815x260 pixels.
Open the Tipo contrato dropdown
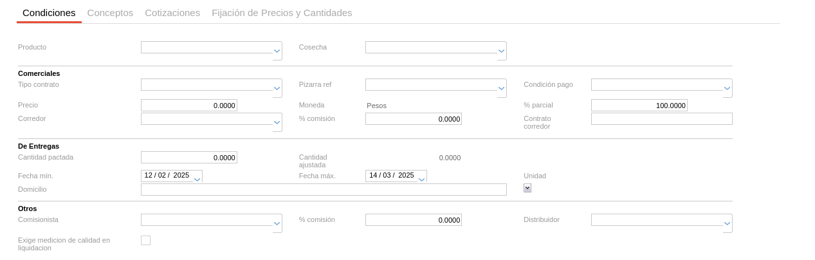click(x=277, y=88)
